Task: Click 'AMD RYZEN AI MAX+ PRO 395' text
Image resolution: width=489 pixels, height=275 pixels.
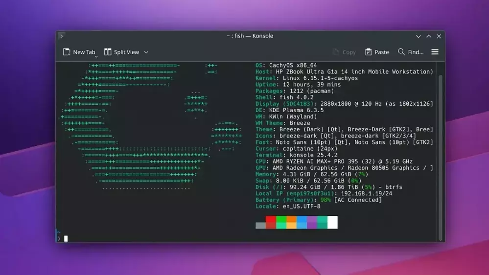Action: 315,161
